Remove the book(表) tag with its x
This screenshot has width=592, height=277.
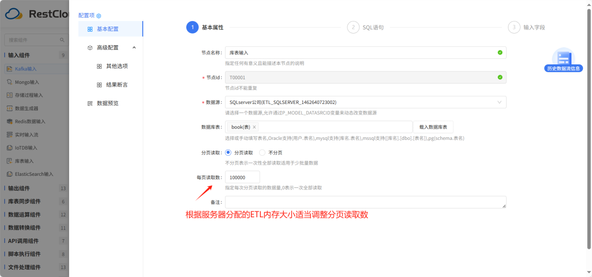point(254,127)
